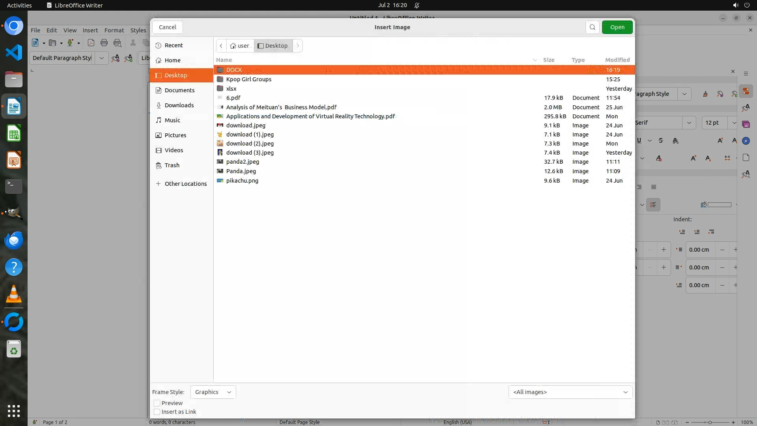Expand the All images file filter dropdown
Image resolution: width=757 pixels, height=426 pixels.
[570, 392]
